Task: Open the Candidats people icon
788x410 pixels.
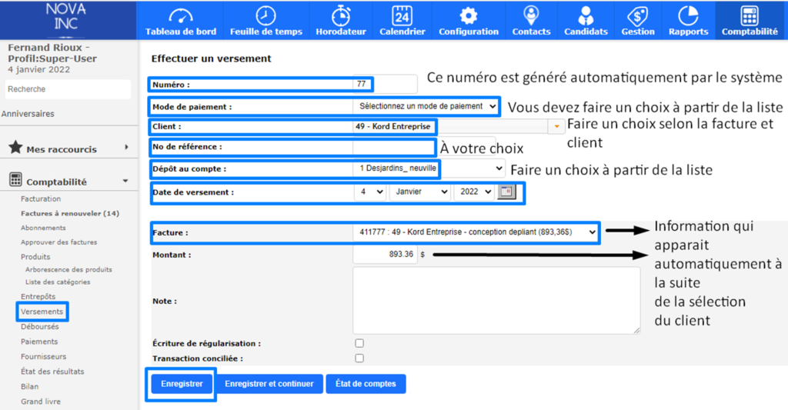Action: 586,15
